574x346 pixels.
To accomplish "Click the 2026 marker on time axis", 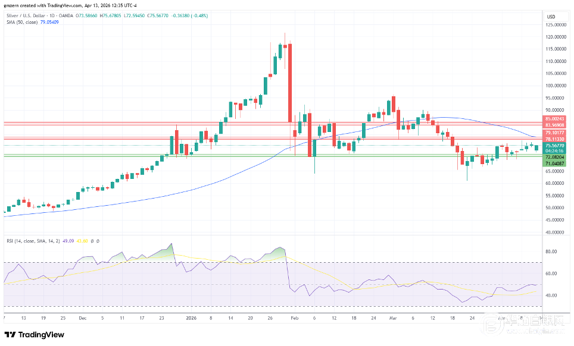I will pyautogui.click(x=190, y=318).
